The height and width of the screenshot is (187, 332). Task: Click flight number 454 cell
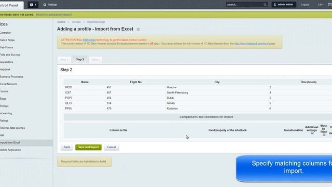[x=109, y=98]
